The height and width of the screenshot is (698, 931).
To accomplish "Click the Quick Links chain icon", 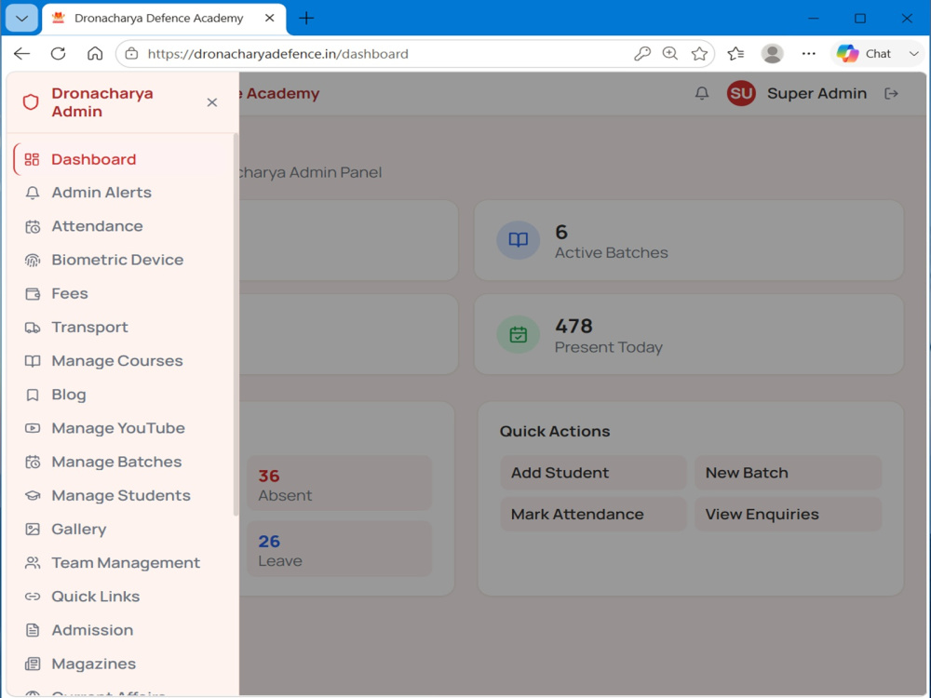I will click(32, 597).
